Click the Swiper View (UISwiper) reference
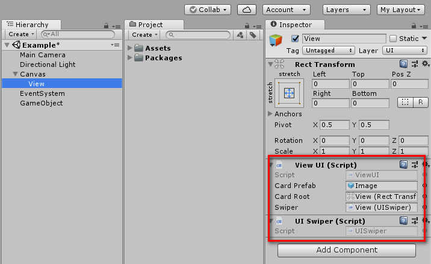Screen dimensions: 431x264 click(382, 207)
